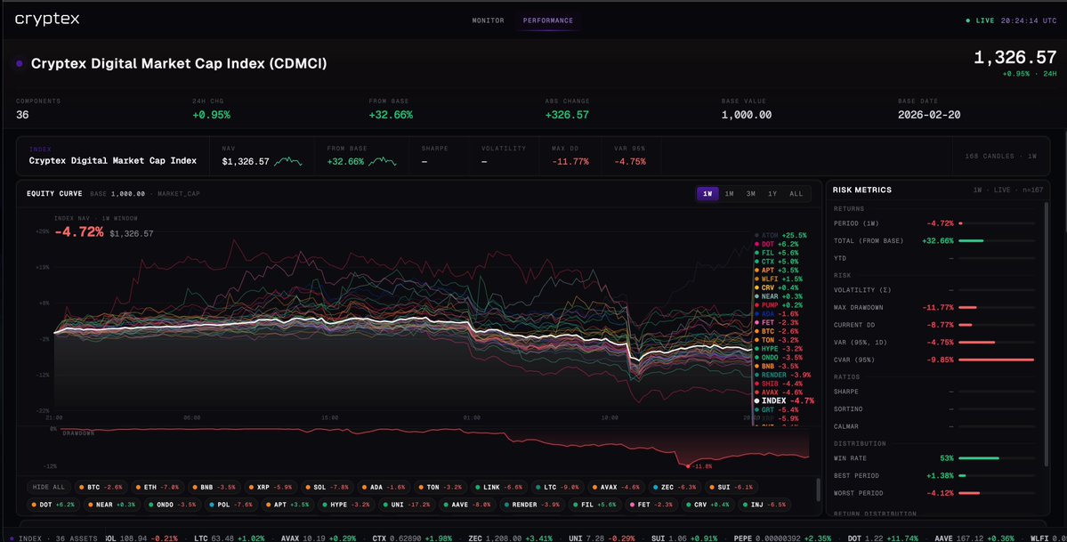The image size is (1067, 542).
Task: Click ZEC 1,208.00 in the bottom ticker
Action: coord(496,538)
